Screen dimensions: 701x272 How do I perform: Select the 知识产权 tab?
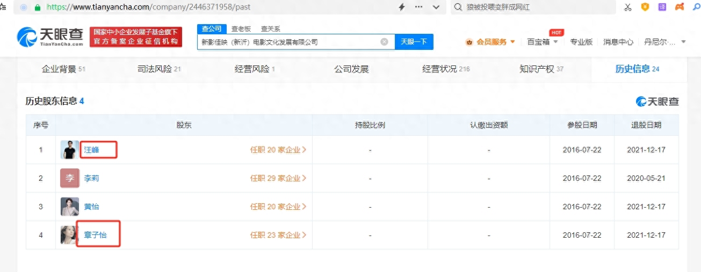coord(540,69)
